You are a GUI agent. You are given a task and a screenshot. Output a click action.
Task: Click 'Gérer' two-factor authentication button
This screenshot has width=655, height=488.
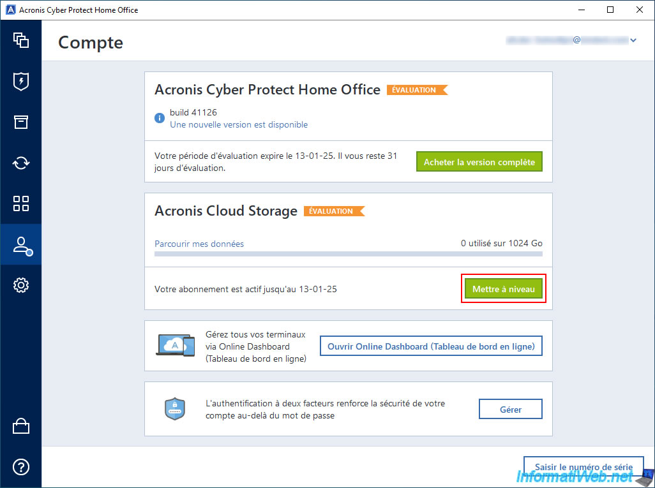[511, 410]
